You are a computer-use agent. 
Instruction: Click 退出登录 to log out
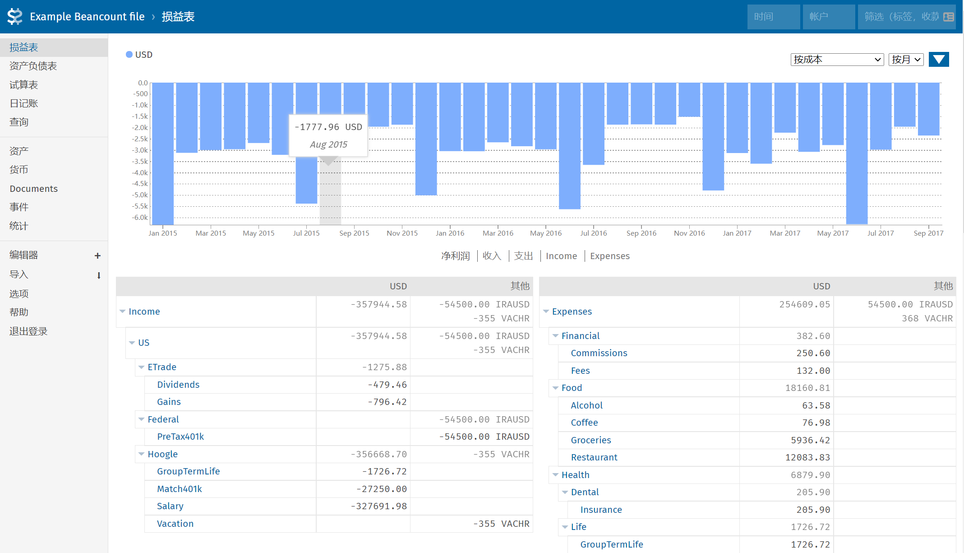click(54, 331)
